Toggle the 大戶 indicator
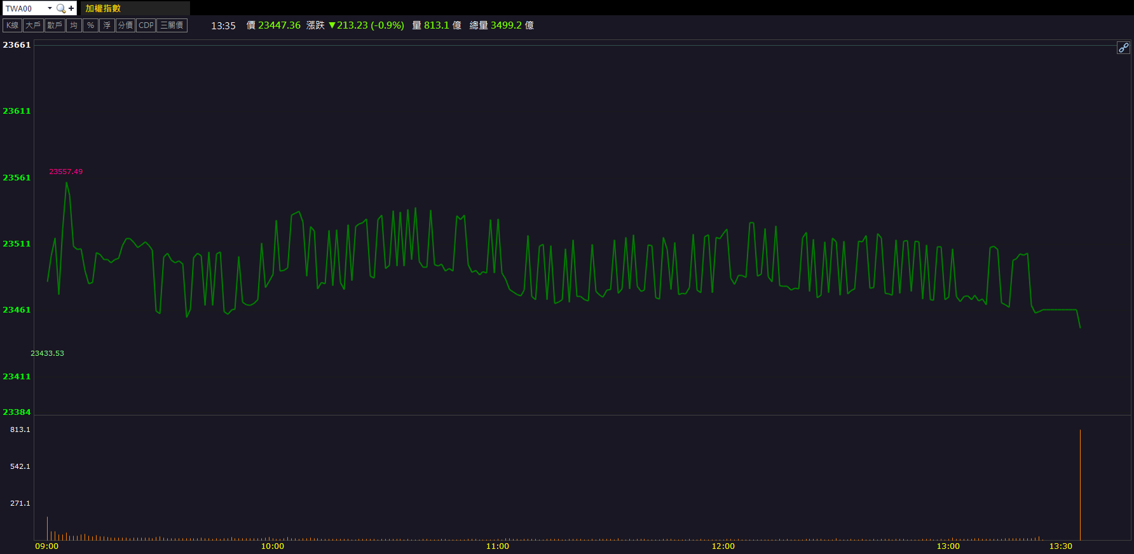 [x=33, y=25]
